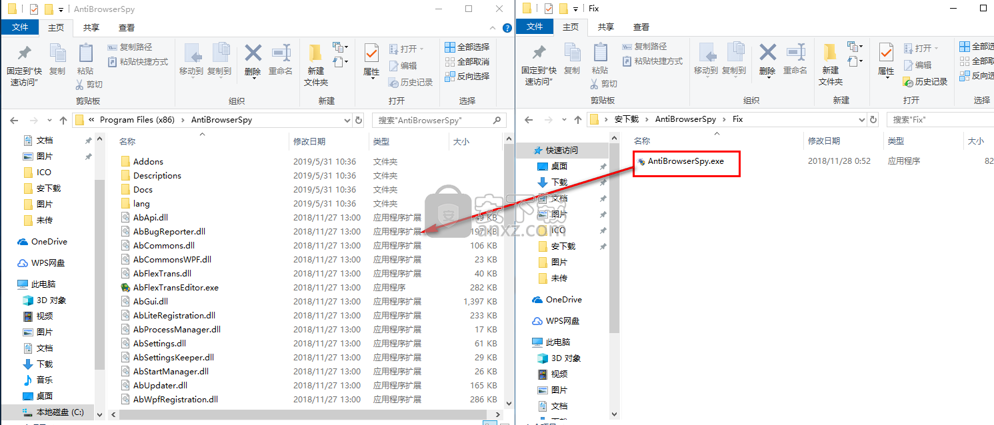994x425 pixels.
Task: Switch to 查看 tab in AntiBrowserSpy window
Action: 127,27
